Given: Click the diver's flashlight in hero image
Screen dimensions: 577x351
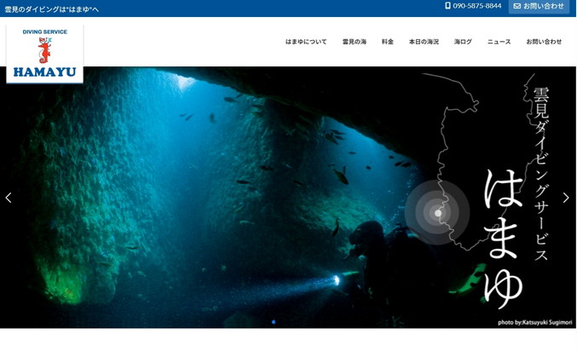Looking at the screenshot, I should click(x=337, y=279).
